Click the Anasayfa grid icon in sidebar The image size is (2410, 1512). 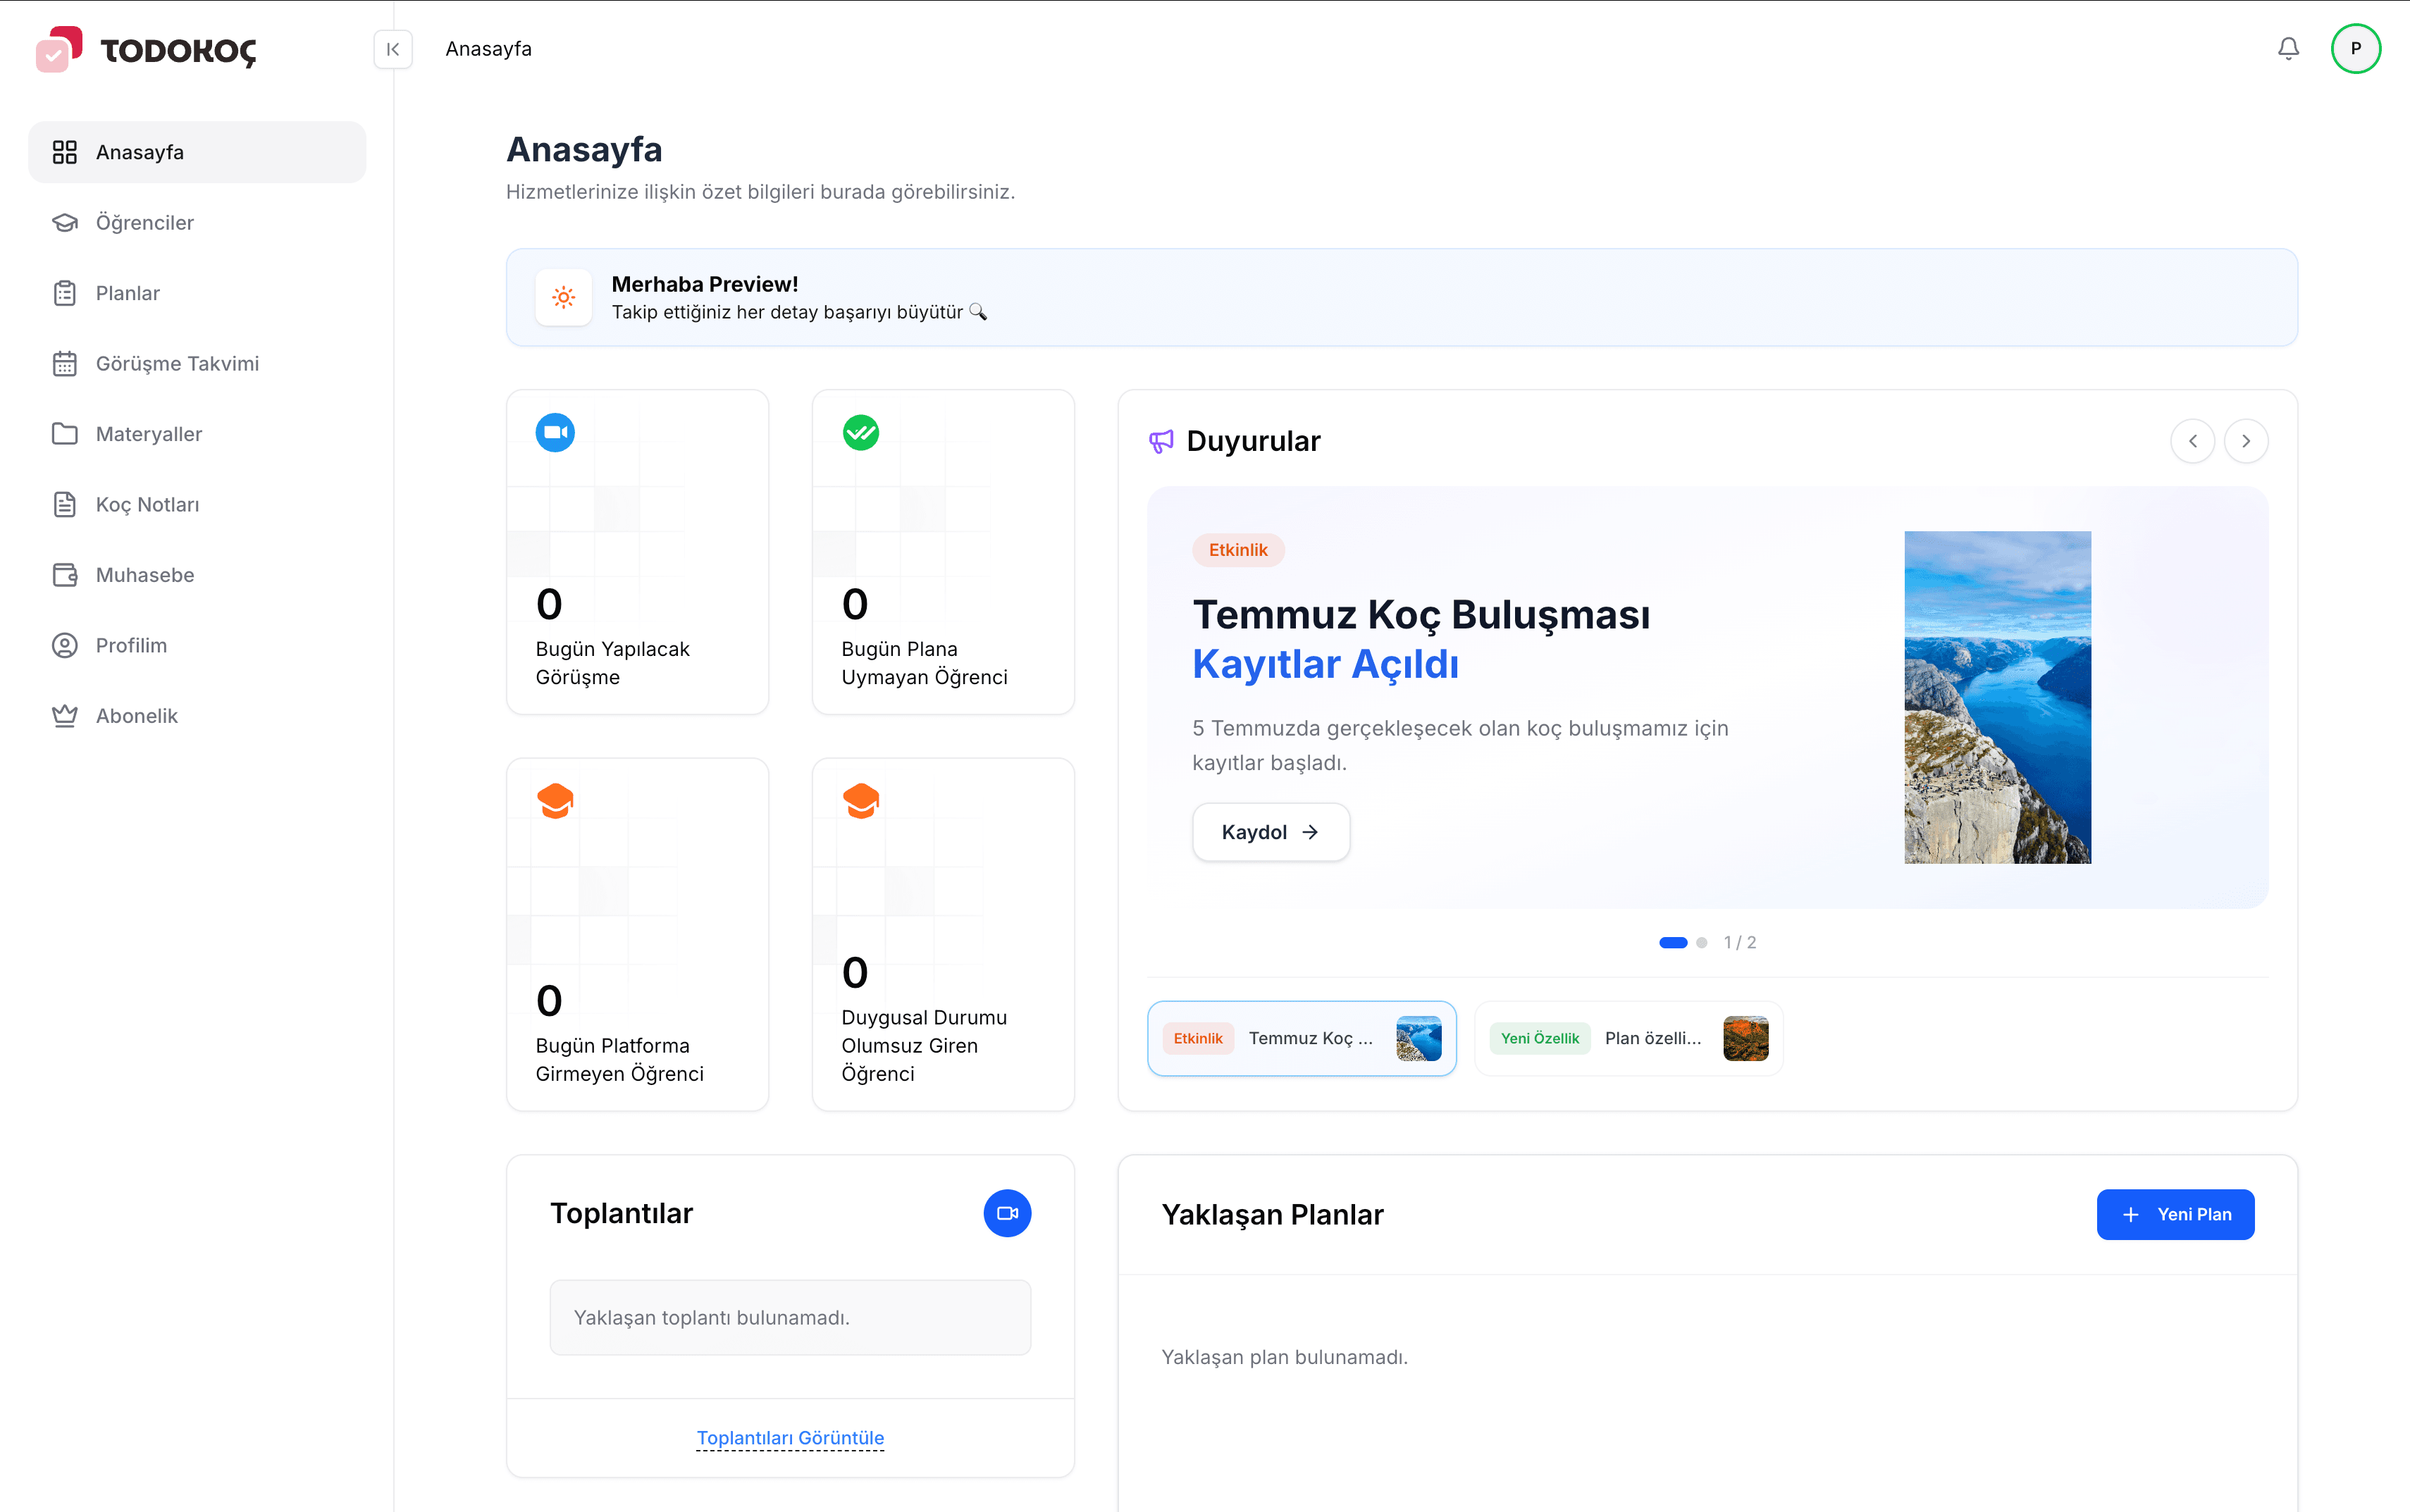pyautogui.click(x=65, y=152)
